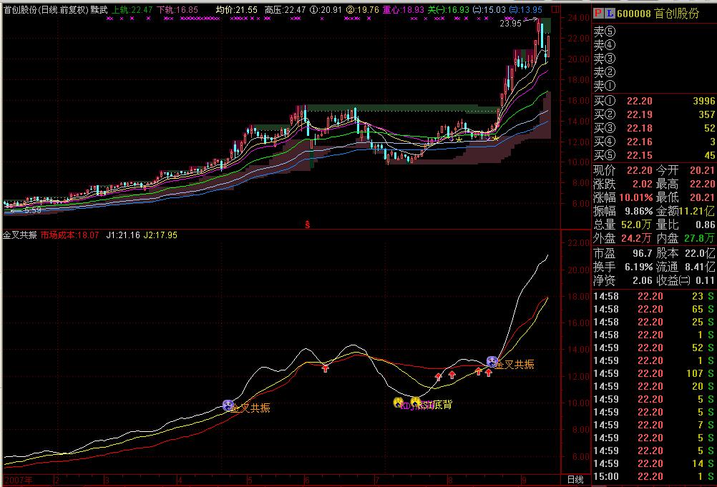Click the 24.00 label on price axis

tap(578, 18)
